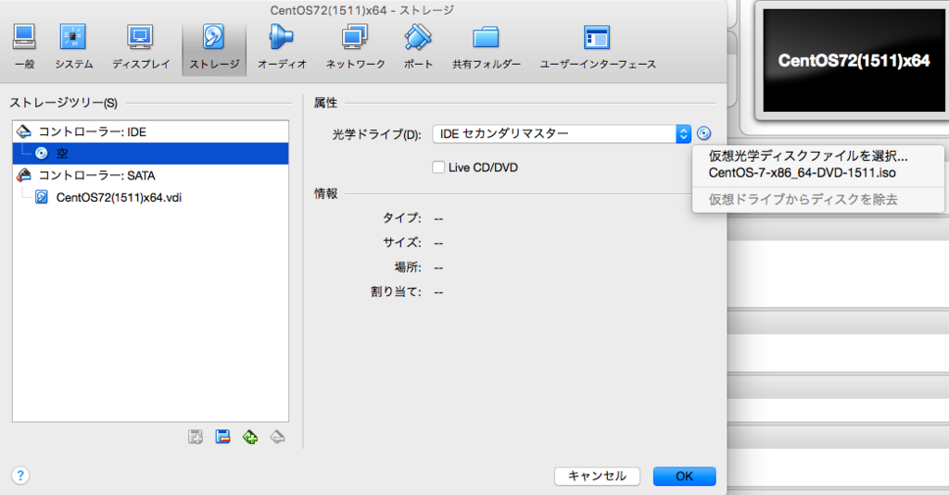Screen dimensions: 949x495
Task: Go to the ネットワーク settings tab
Action: pyautogui.click(x=355, y=47)
